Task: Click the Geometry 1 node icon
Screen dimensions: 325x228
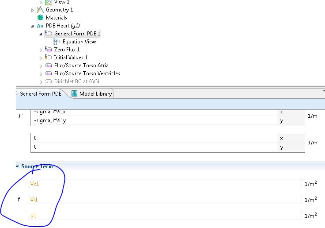Action: pyautogui.click(x=40, y=10)
